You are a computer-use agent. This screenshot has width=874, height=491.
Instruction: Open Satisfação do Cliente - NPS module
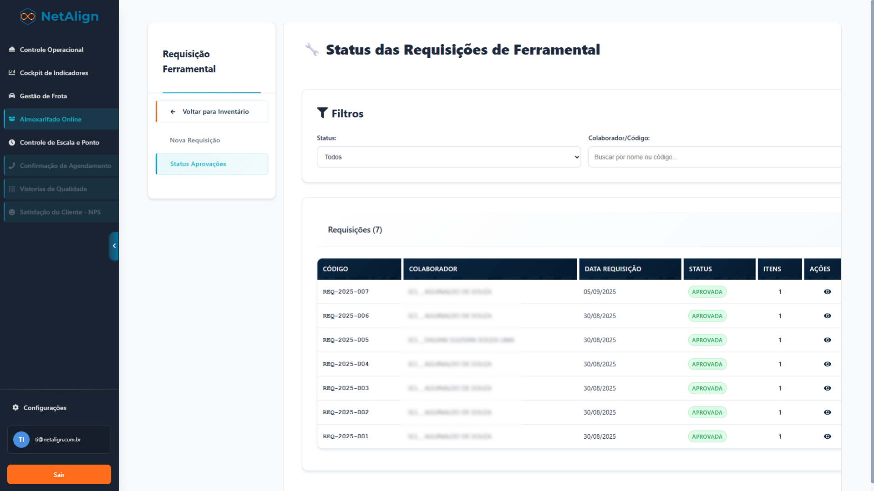click(x=60, y=212)
